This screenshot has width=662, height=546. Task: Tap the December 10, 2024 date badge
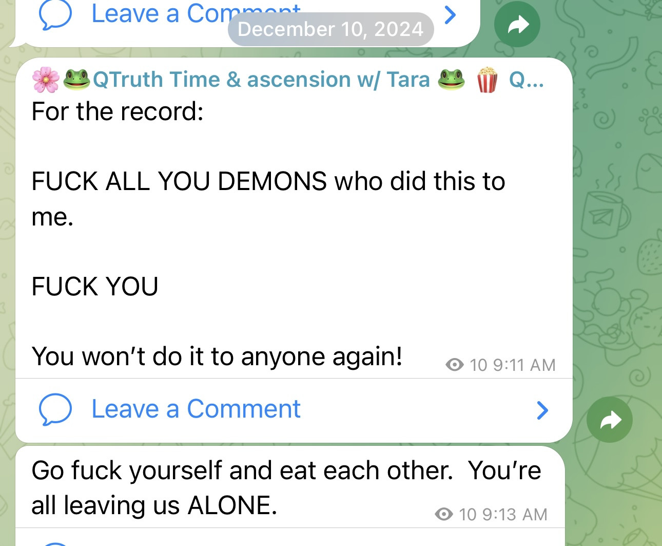330,29
